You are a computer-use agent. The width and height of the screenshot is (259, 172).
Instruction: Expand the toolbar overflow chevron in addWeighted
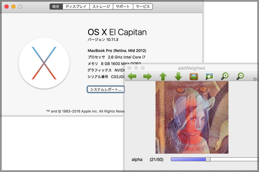[255, 79]
